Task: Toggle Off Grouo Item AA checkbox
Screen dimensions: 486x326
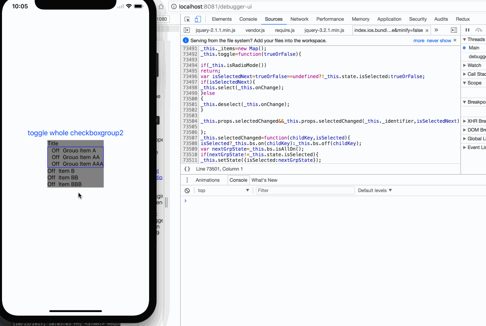Action: tap(75, 157)
